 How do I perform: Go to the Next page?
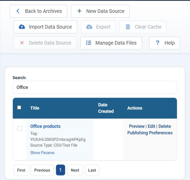75,170
